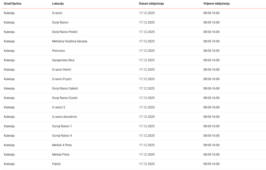The height and width of the screenshot is (170, 266).
Task: Click the date in the Paloši row
Action: click(147, 164)
